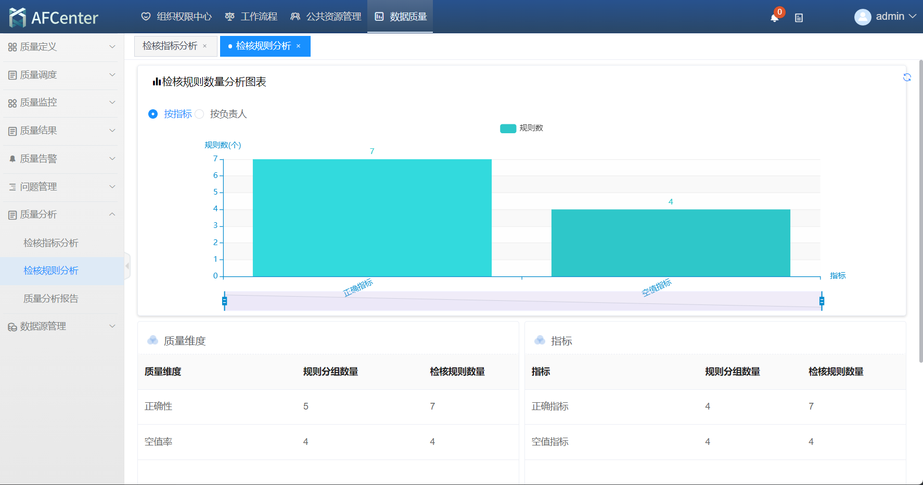Select the 按负责人 radio button
This screenshot has height=485, width=923.
tap(199, 114)
